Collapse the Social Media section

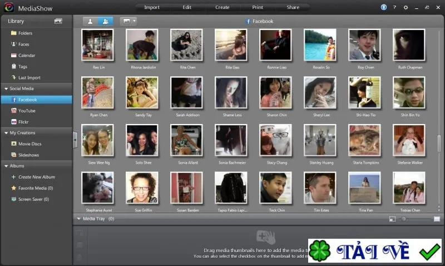(x=6, y=88)
